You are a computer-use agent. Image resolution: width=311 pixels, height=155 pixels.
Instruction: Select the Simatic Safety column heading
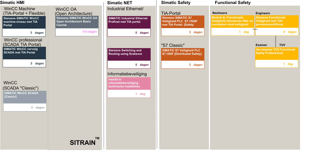(176, 3)
